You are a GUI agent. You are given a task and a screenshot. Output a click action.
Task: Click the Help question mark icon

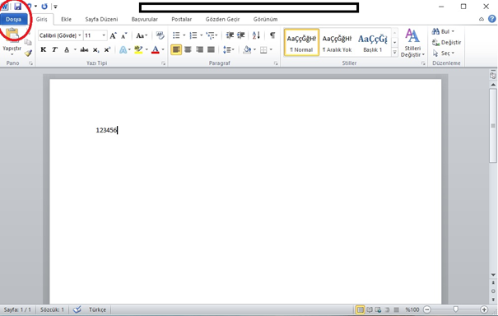coord(492,19)
